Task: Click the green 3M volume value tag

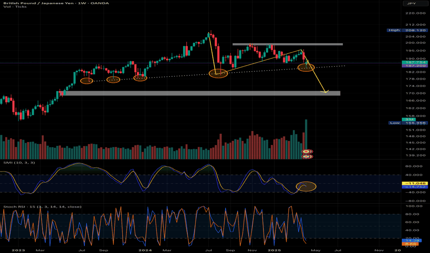Action: pyautogui.click(x=409, y=120)
